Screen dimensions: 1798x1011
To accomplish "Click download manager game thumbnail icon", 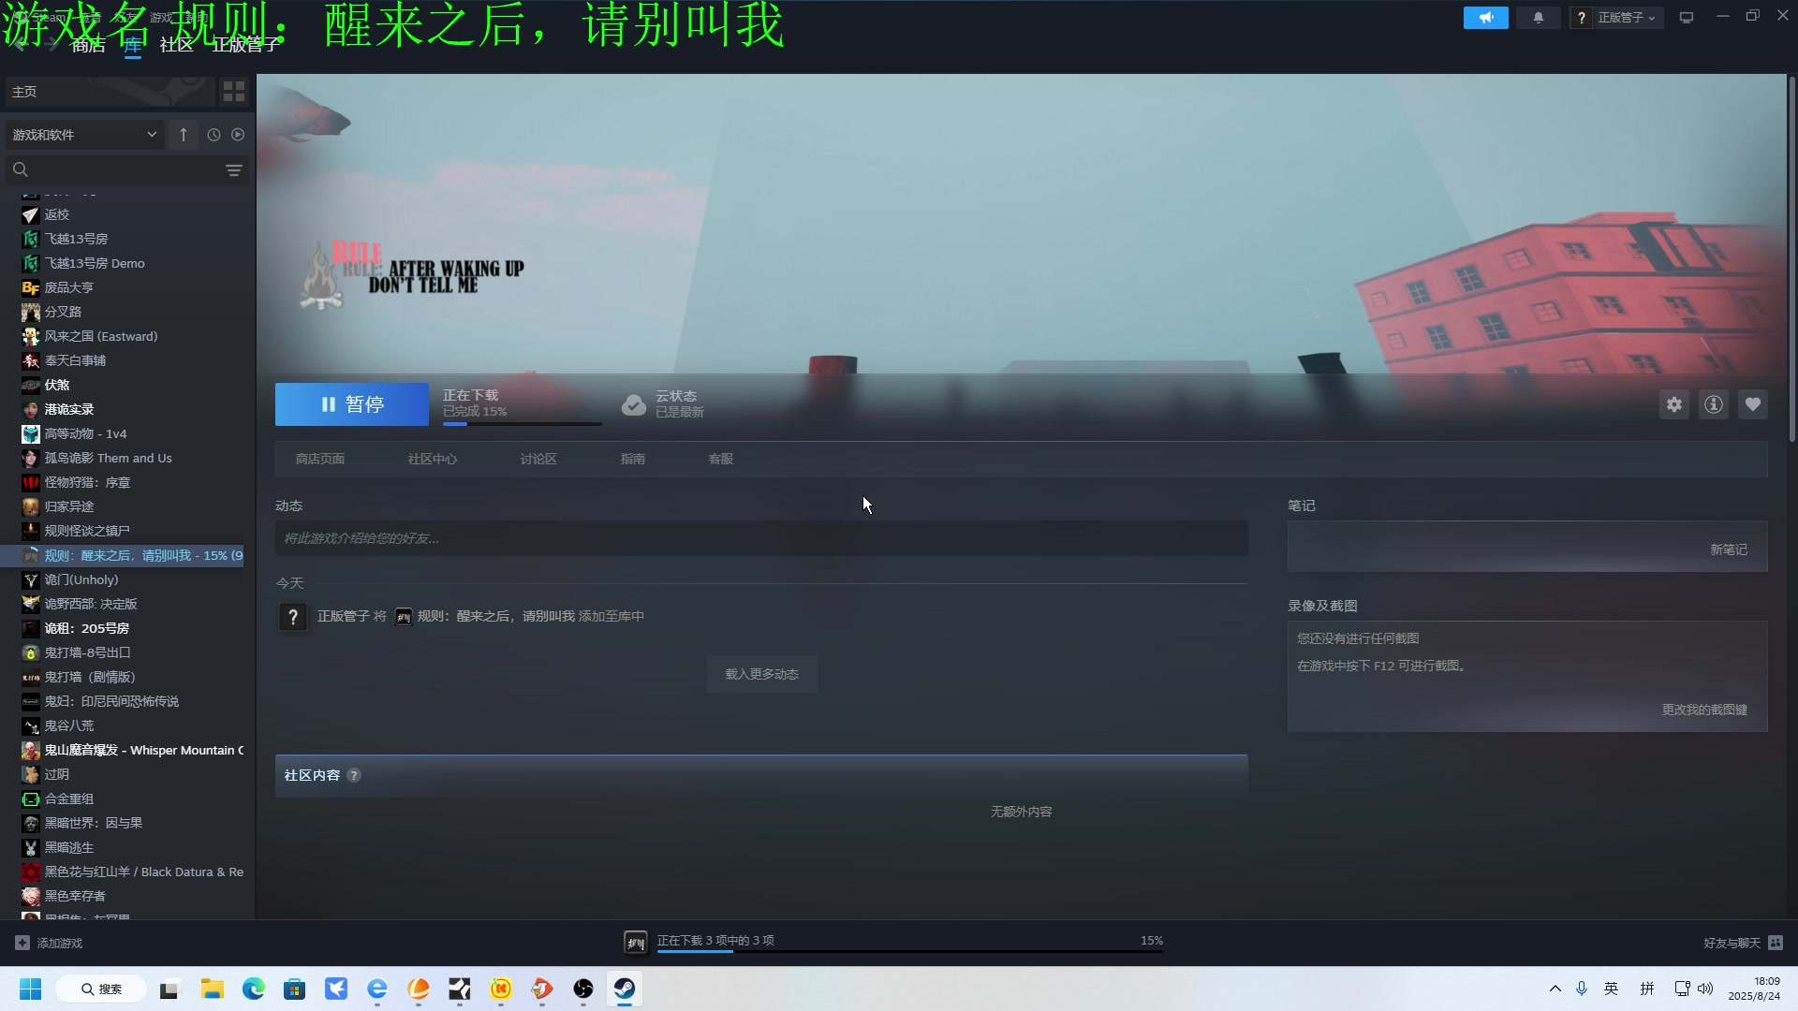I will coord(636,943).
